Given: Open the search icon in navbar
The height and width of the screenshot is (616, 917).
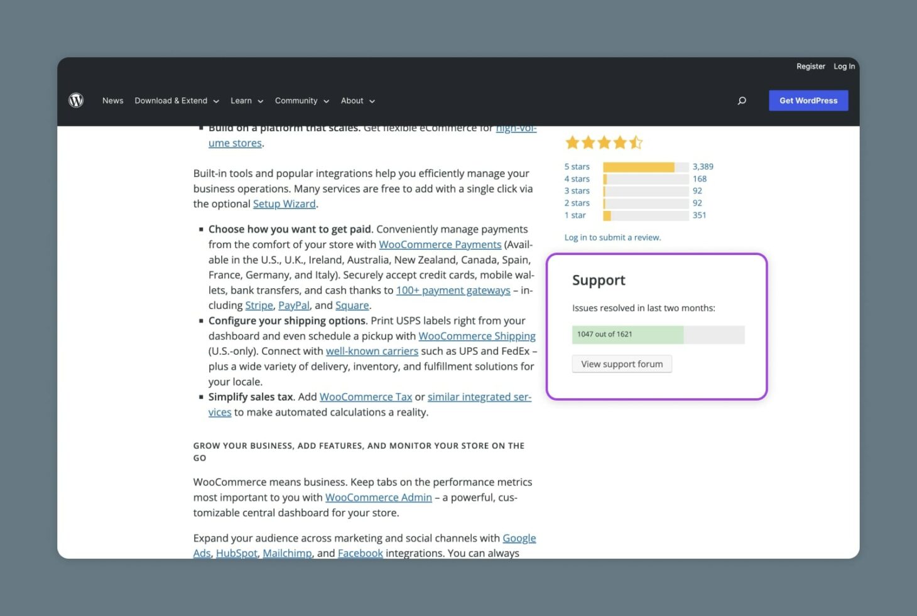Looking at the screenshot, I should (742, 100).
